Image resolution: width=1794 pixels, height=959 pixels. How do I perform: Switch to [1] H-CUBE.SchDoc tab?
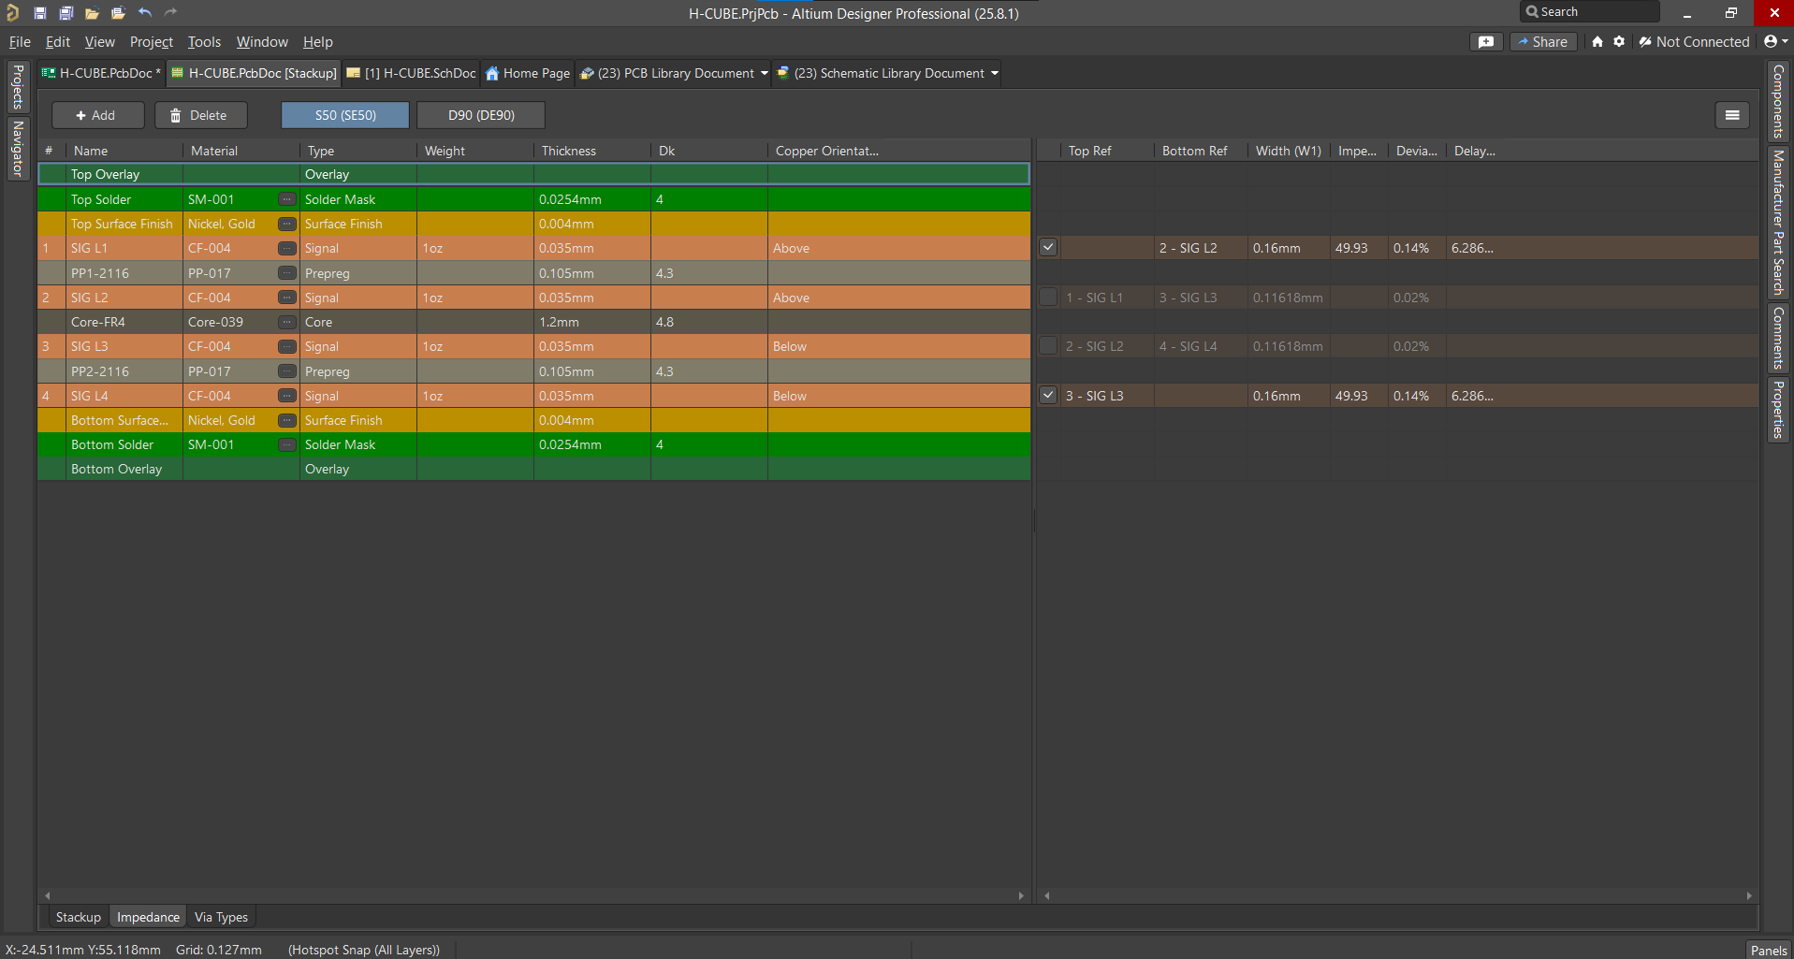pos(412,73)
